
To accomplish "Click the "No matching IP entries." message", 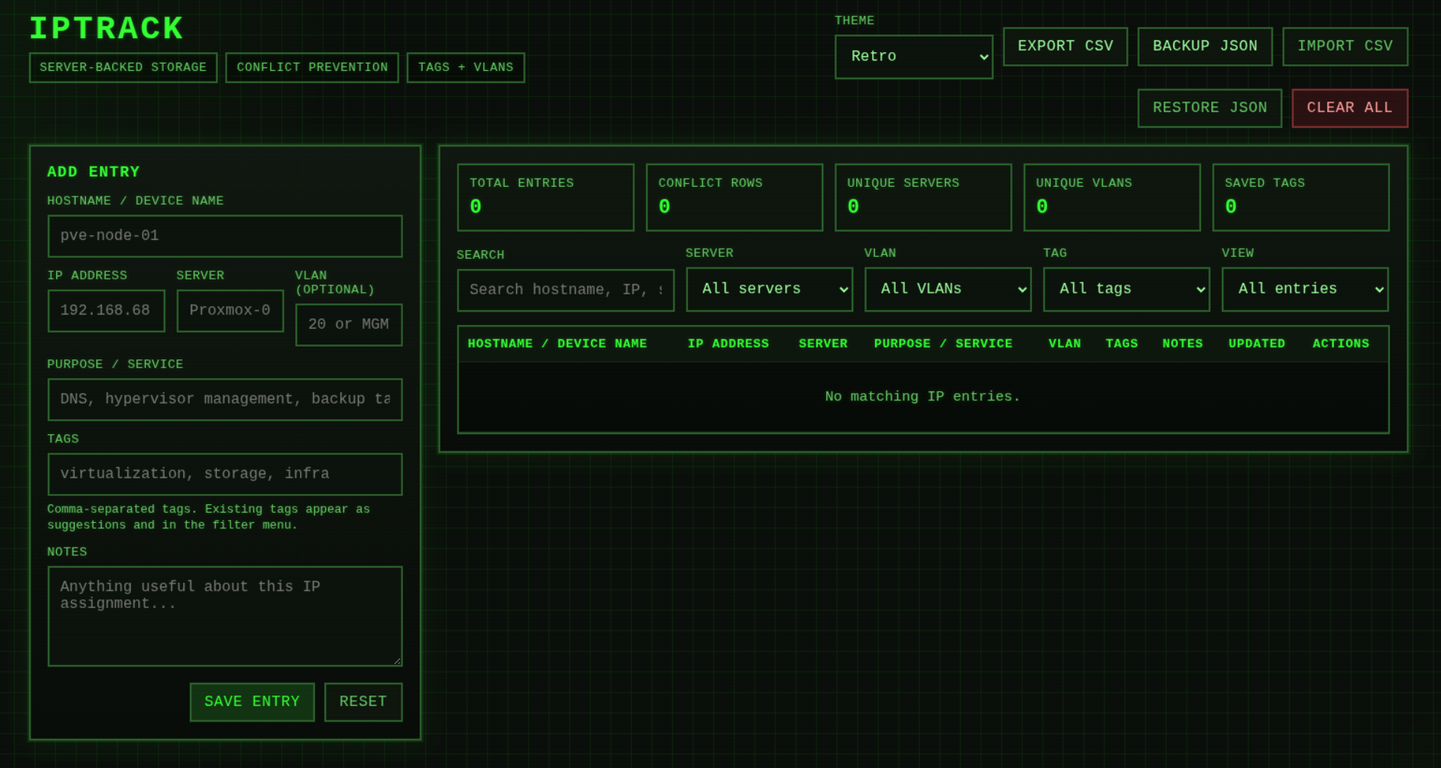I will tap(923, 397).
